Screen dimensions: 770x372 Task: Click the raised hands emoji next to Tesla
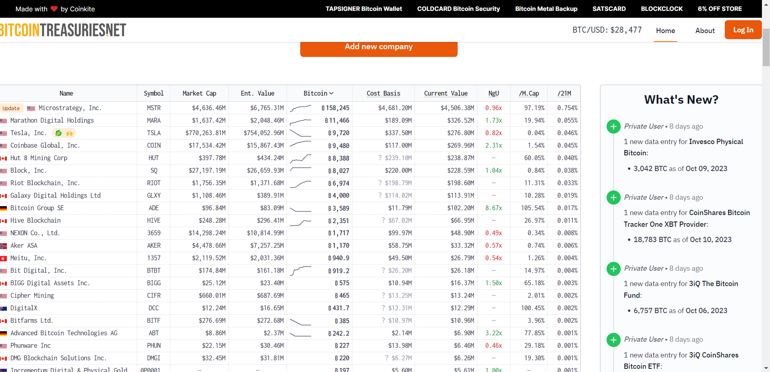pyautogui.click(x=69, y=133)
